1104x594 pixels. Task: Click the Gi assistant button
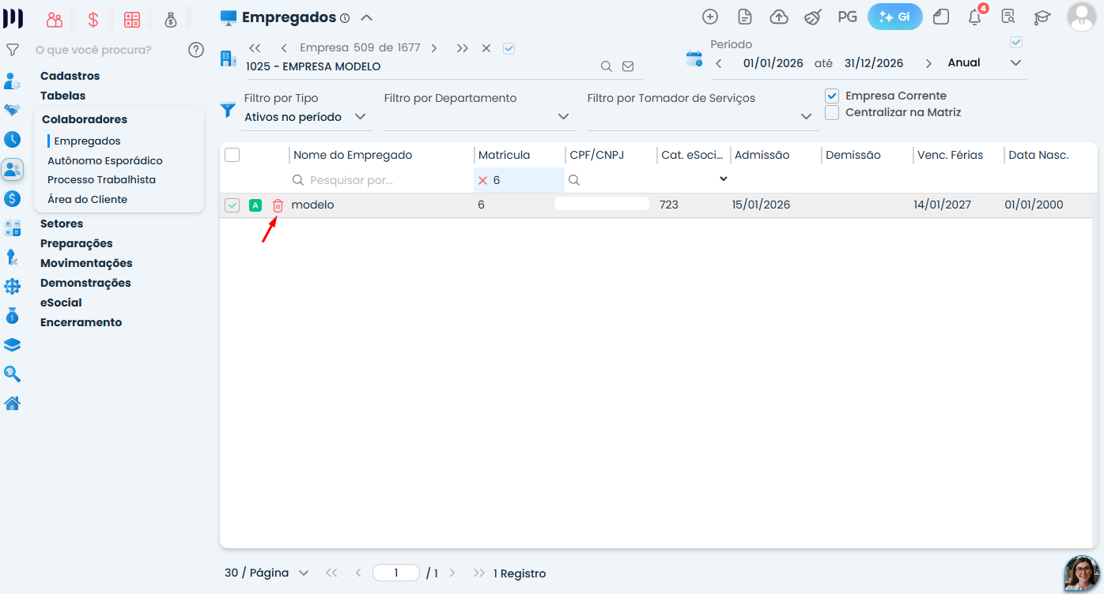(x=895, y=17)
